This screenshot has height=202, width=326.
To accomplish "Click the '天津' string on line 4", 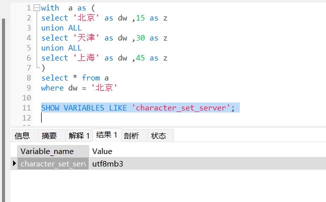I will 86,38.
